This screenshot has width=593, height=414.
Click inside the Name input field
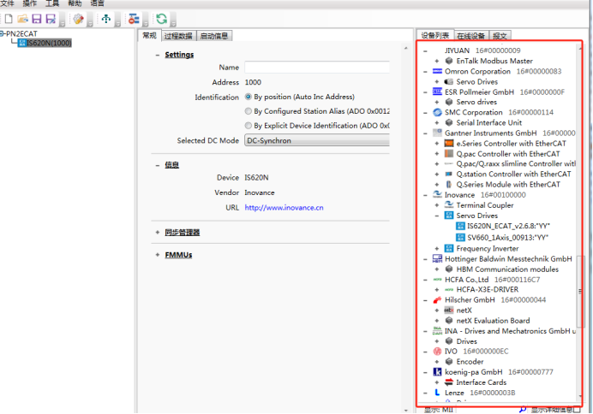click(317, 68)
